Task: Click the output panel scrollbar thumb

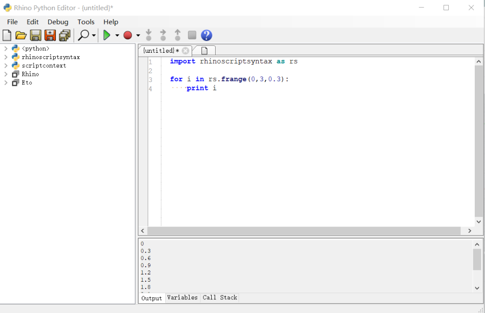Action: tap(477, 260)
